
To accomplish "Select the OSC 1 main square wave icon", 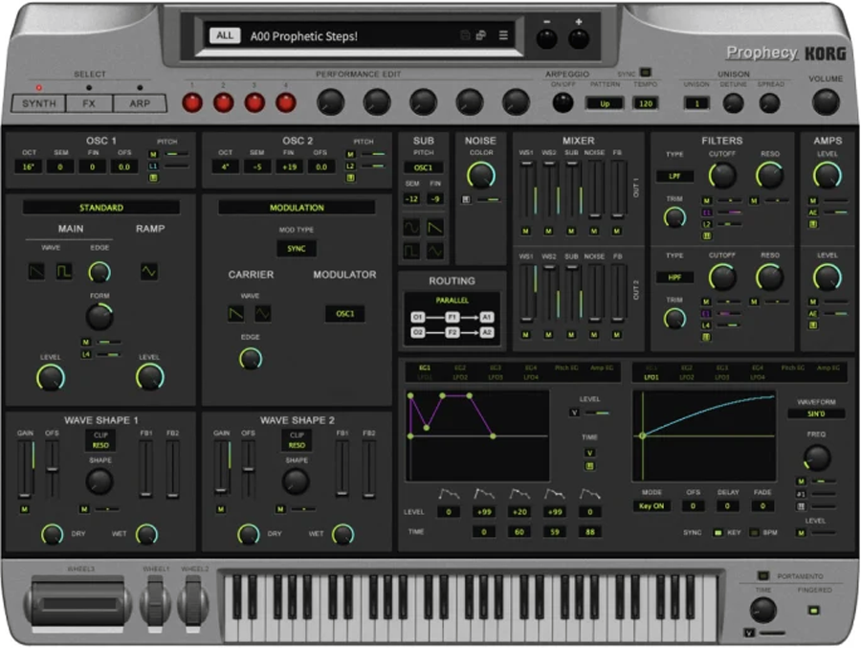I will 64,271.
